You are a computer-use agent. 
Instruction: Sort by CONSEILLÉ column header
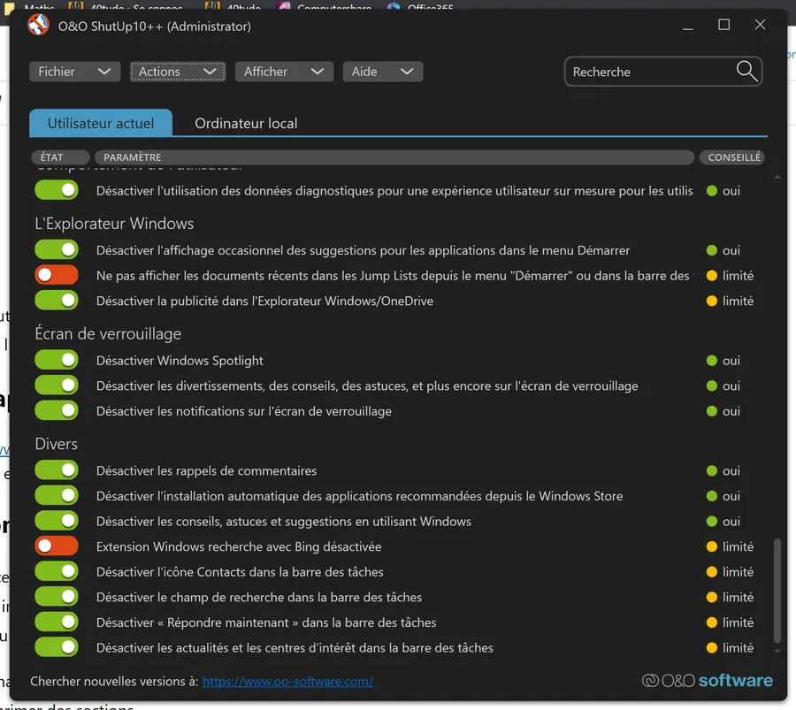[732, 157]
